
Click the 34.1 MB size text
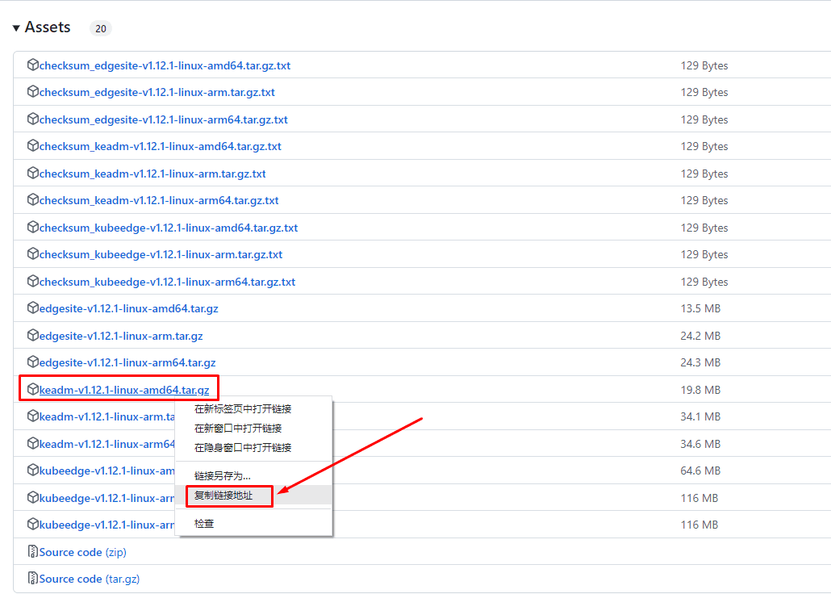pos(700,417)
